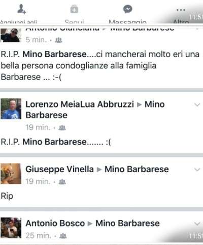203x245 pixels.
Task: Tap the Segui follow icon
Action: 74,9
